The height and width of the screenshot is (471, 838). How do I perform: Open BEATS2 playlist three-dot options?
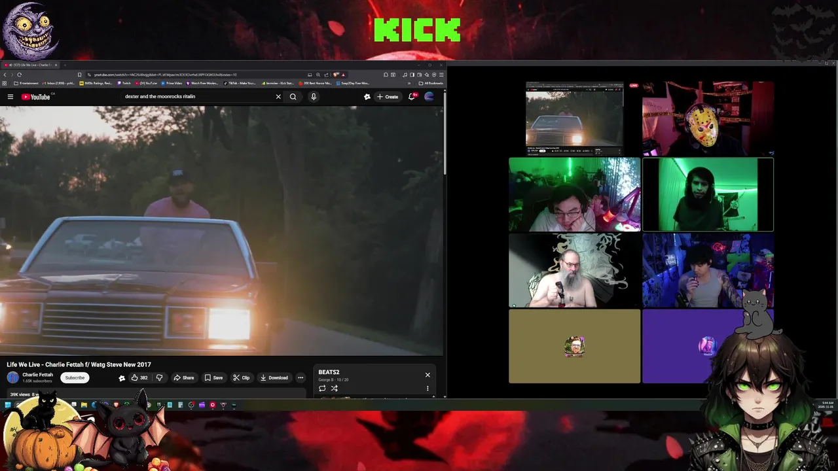(x=428, y=389)
